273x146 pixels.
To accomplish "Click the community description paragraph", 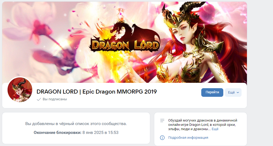I will pyautogui.click(x=203, y=125).
